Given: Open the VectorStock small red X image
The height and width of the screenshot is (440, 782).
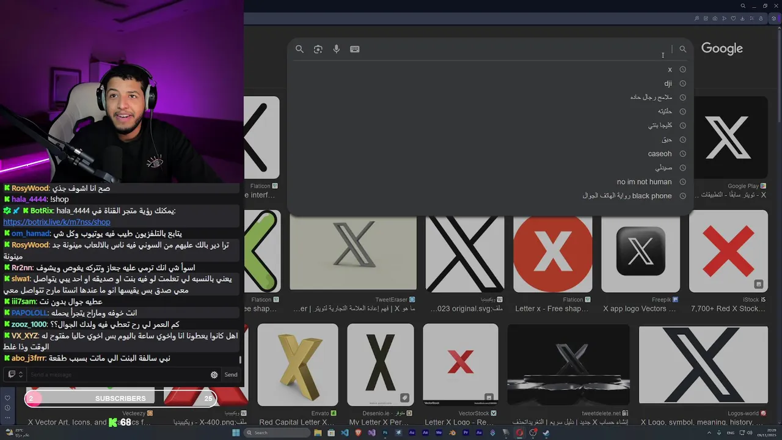Looking at the screenshot, I should [461, 365].
